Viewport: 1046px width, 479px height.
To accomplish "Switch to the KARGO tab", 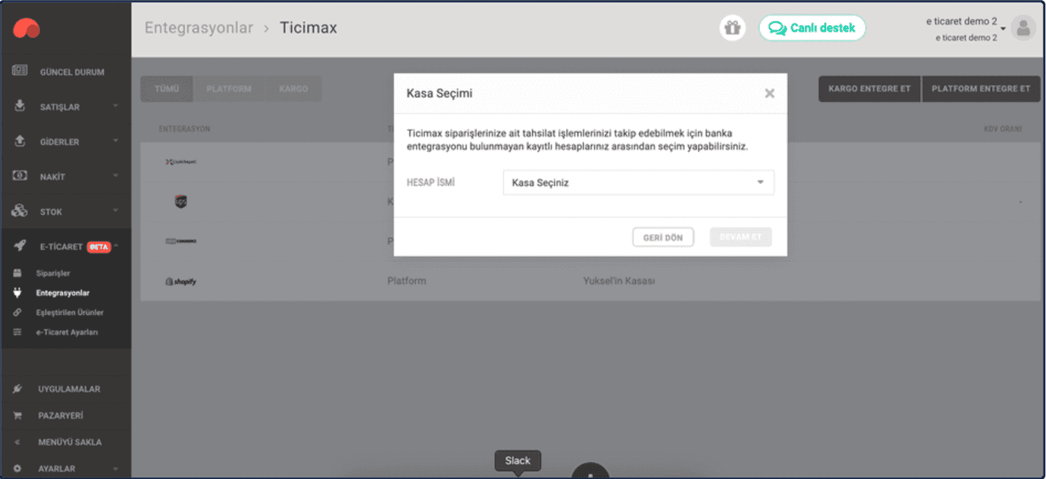I will [x=293, y=89].
